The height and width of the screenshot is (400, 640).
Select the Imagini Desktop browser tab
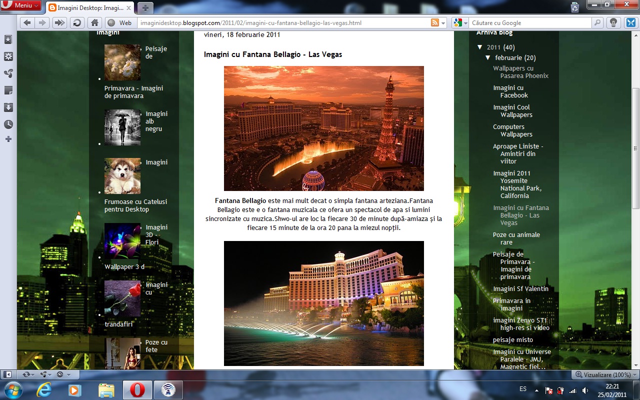[x=89, y=7]
